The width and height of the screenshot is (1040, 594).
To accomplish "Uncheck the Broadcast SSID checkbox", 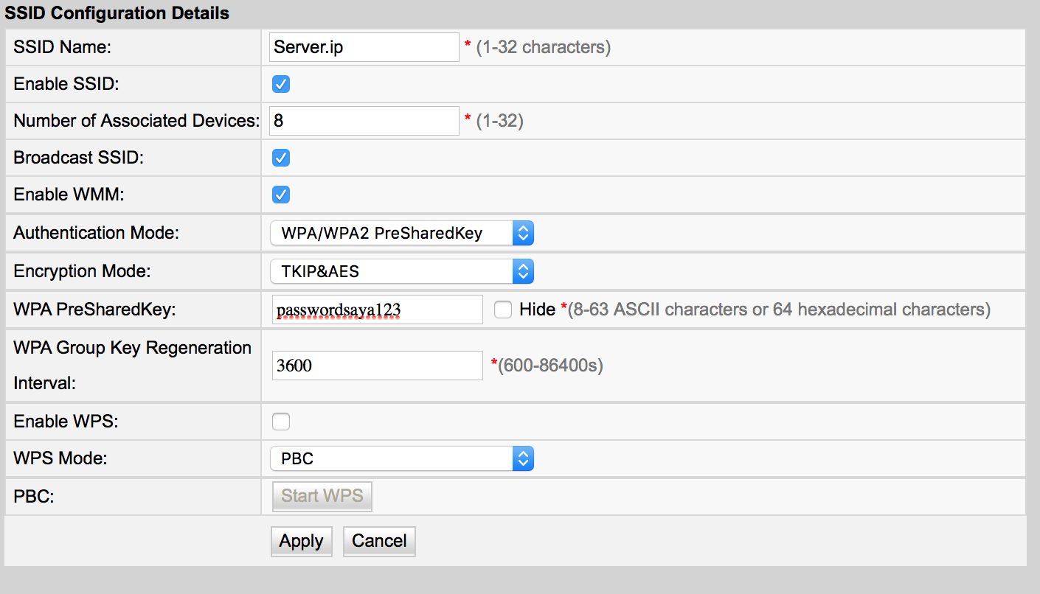I will 281,158.
